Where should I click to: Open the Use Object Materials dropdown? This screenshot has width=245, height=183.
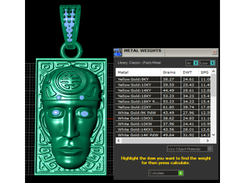point(190,149)
